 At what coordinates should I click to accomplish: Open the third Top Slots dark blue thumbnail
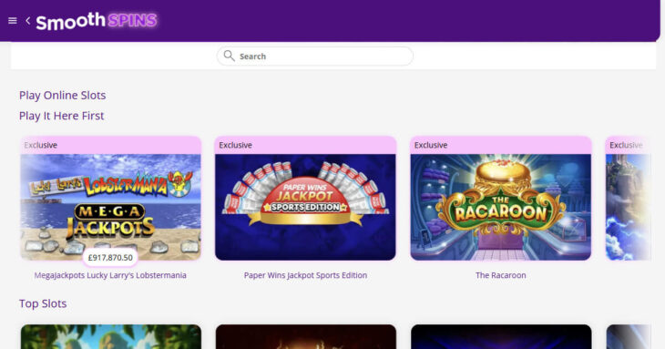(x=500, y=337)
